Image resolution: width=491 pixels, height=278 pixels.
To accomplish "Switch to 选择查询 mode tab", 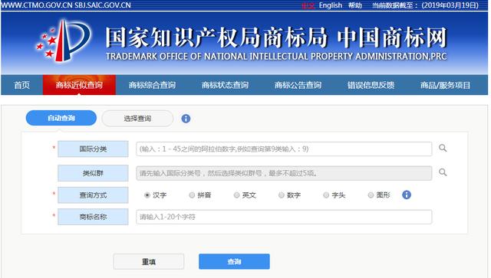I will [137, 119].
